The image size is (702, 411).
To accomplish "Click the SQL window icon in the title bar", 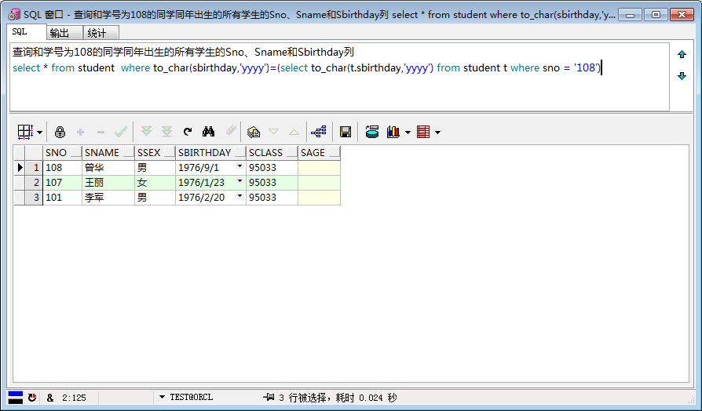I will tap(14, 15).
